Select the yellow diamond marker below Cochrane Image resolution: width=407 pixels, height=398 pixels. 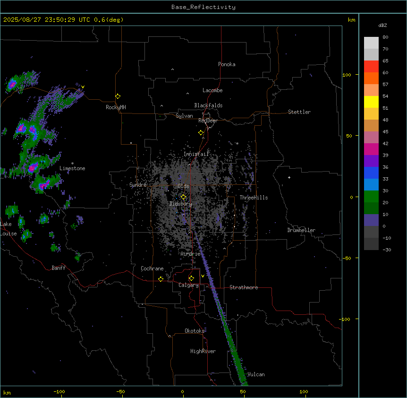click(161, 279)
